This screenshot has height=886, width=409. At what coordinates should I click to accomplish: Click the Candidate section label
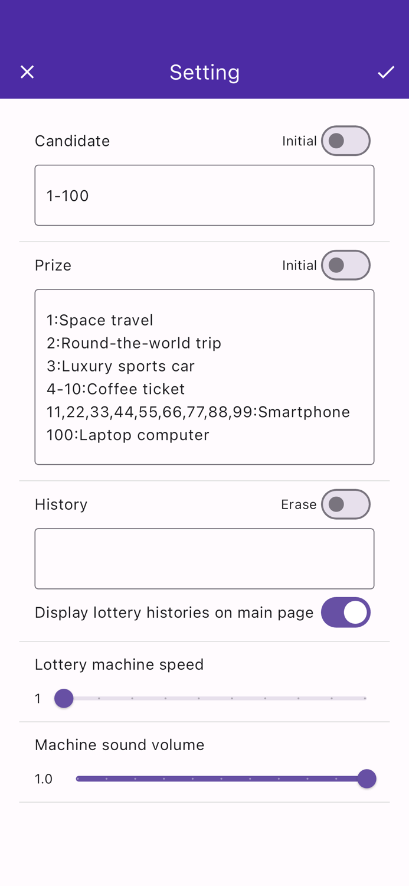pyautogui.click(x=72, y=141)
